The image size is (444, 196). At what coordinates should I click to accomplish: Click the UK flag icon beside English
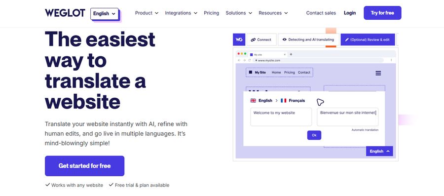pyautogui.click(x=253, y=101)
